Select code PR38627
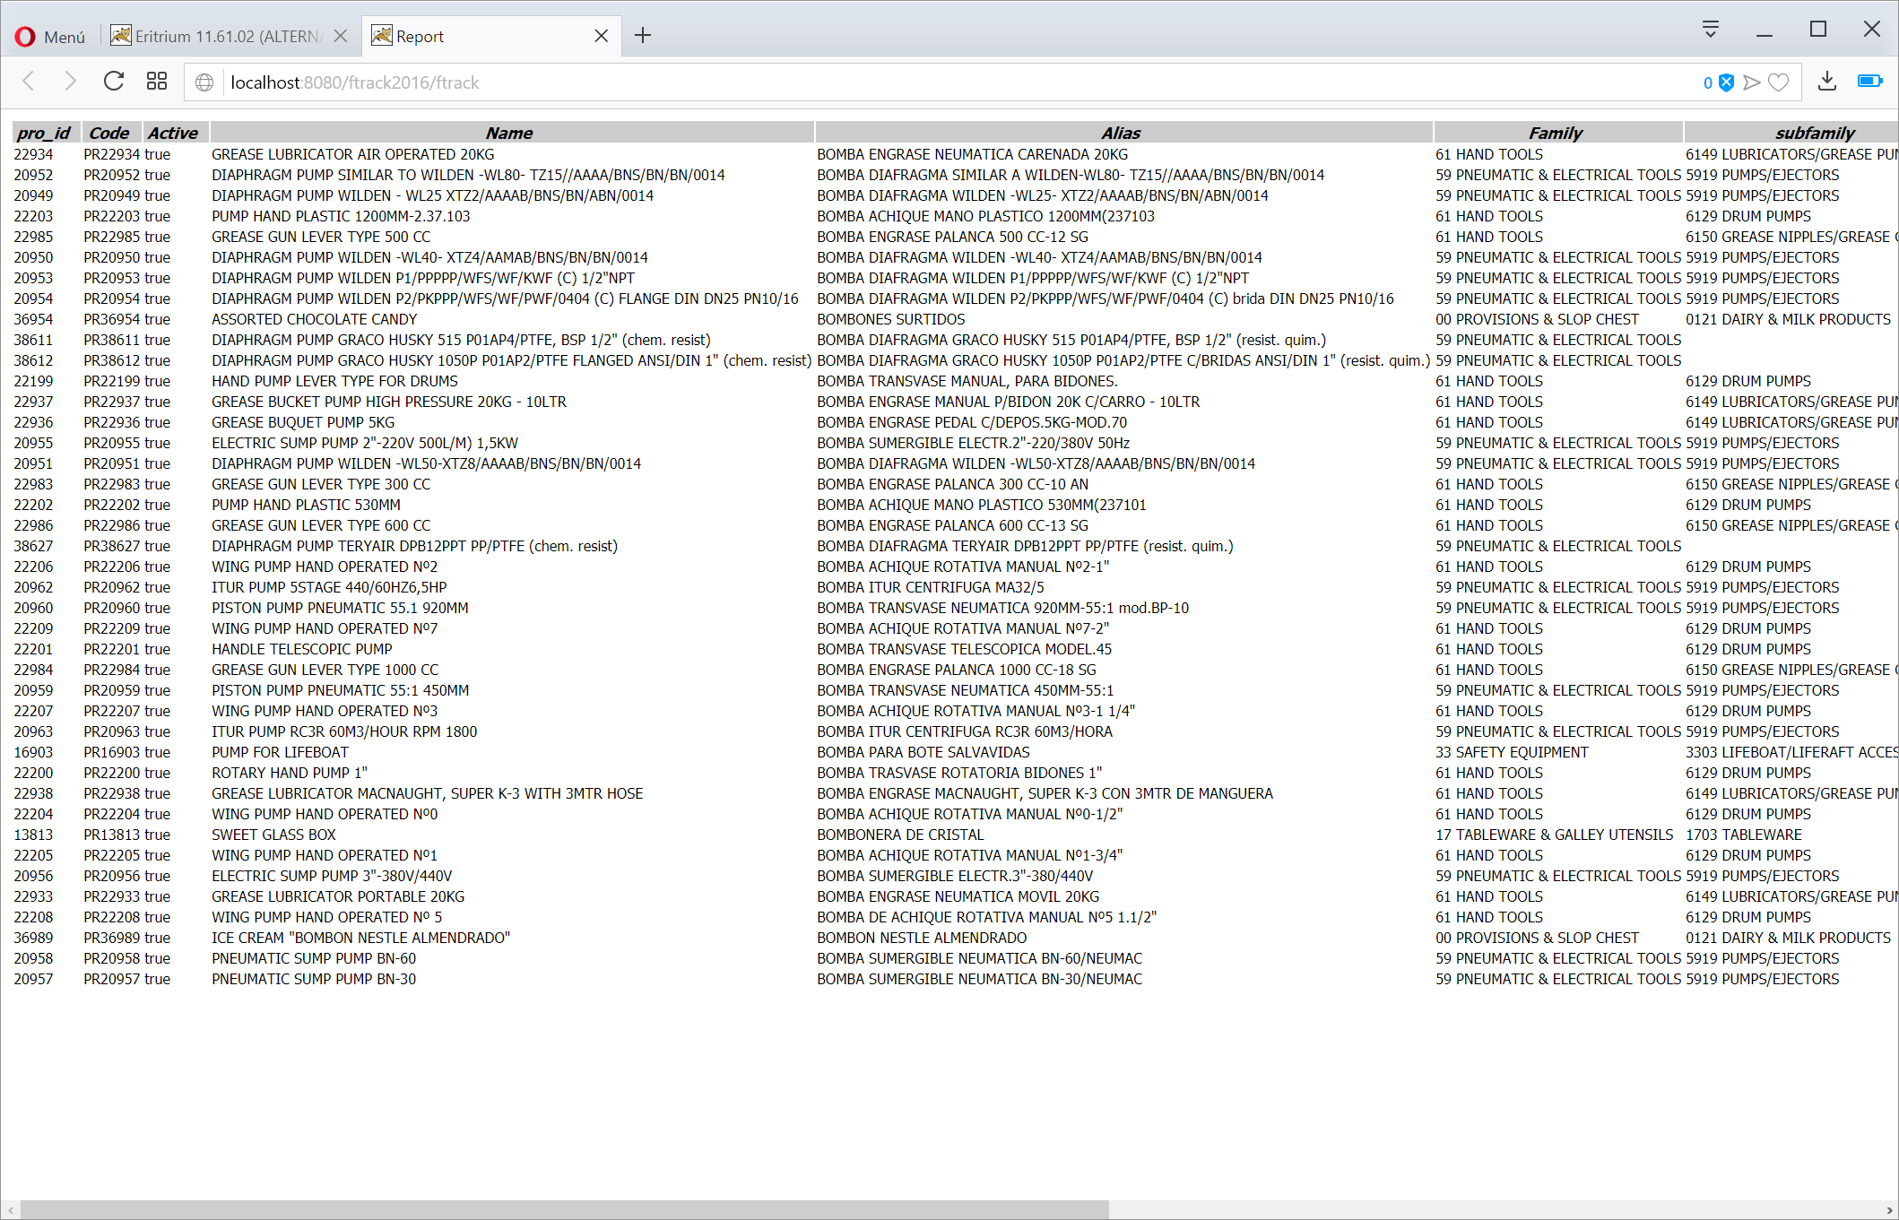Viewport: 1899px width, 1220px height. tap(112, 547)
